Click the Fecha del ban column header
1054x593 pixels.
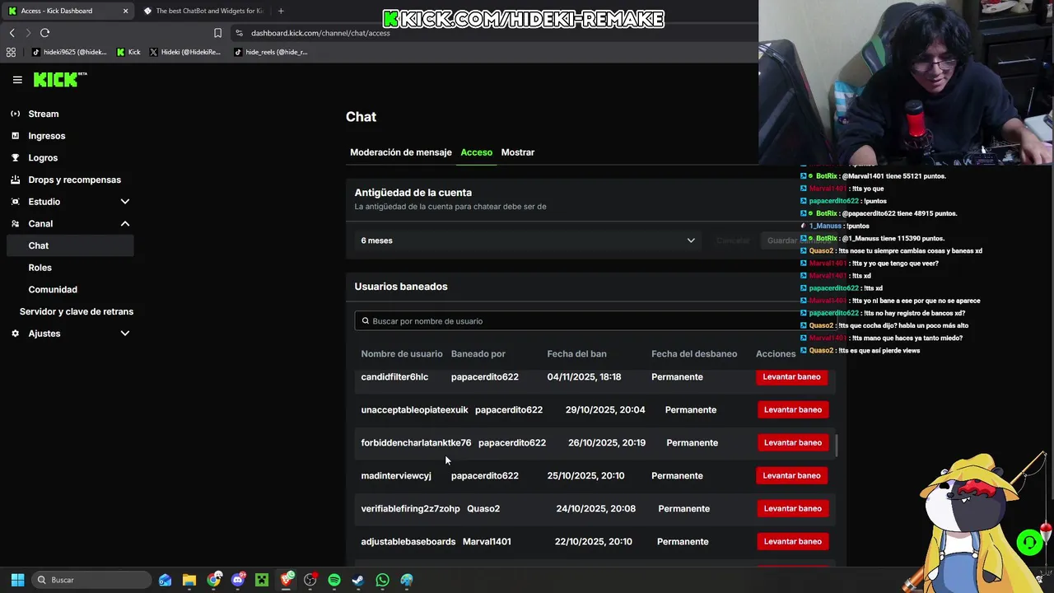(576, 354)
